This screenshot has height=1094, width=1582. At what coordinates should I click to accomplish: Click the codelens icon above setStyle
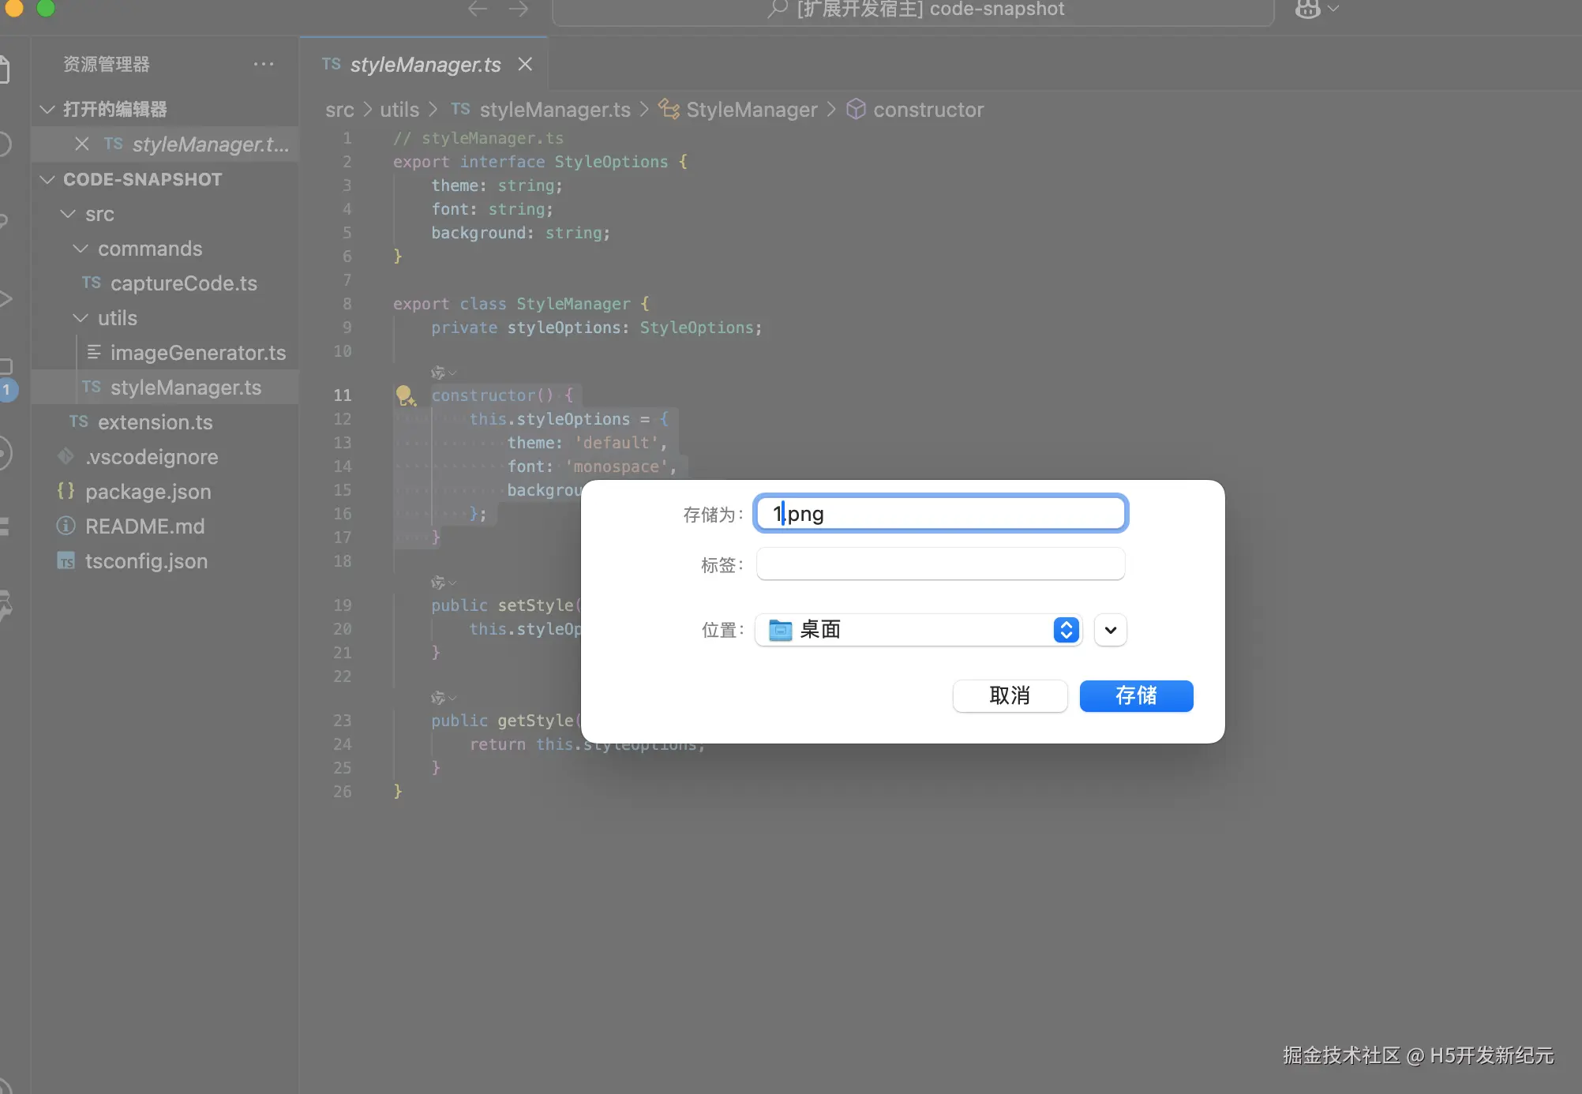point(443,583)
